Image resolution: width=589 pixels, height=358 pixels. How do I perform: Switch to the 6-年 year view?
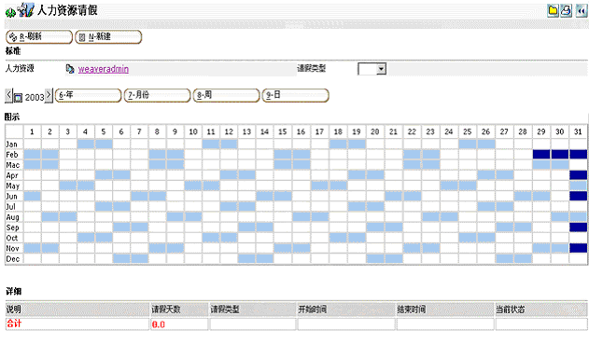[89, 95]
